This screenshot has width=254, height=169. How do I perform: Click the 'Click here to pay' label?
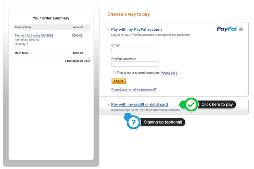[217, 105]
